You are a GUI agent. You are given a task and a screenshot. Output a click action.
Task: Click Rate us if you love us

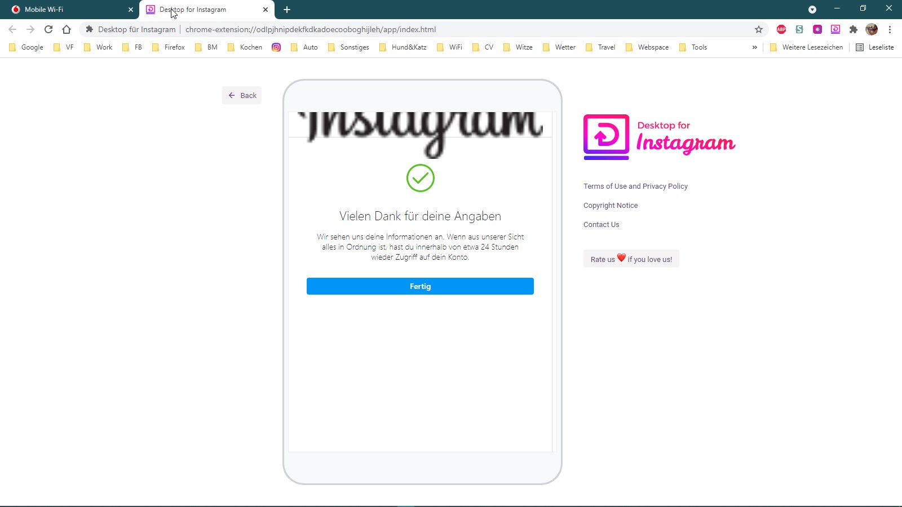(x=631, y=259)
